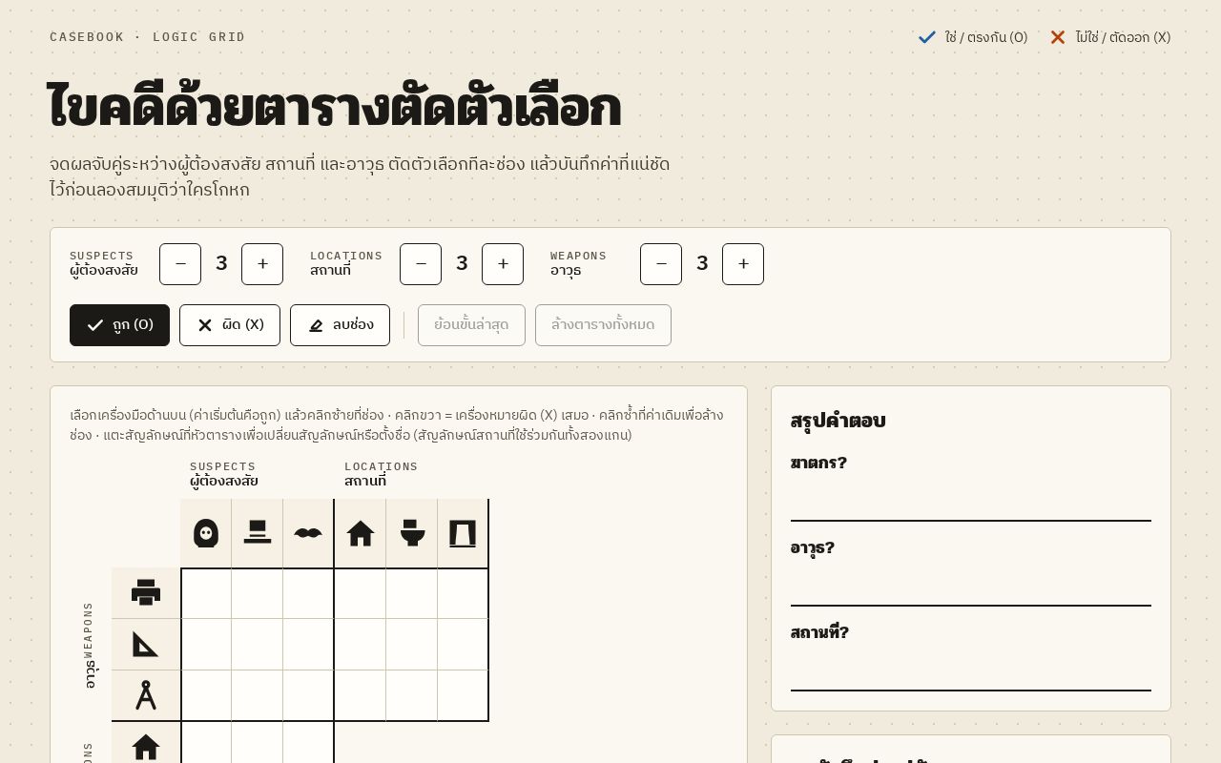Image resolution: width=1221 pixels, height=763 pixels.
Task: Increase the Weapons count
Action: click(x=743, y=264)
